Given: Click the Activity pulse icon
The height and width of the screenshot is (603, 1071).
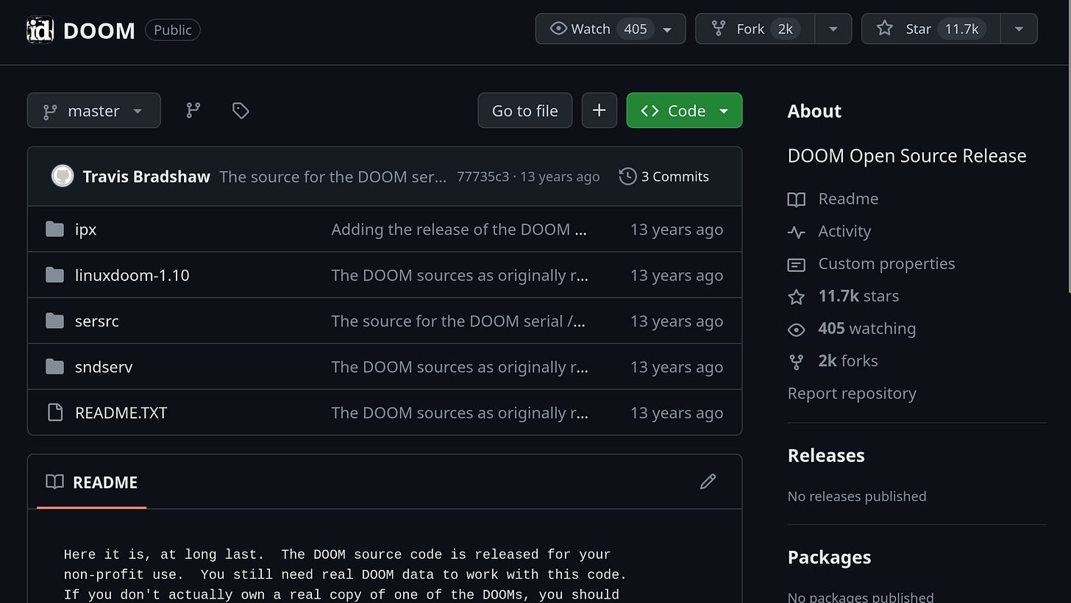Looking at the screenshot, I should click(x=797, y=232).
